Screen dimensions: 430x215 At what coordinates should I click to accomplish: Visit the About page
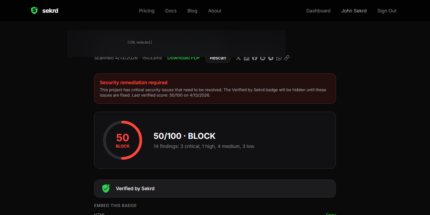(x=215, y=11)
